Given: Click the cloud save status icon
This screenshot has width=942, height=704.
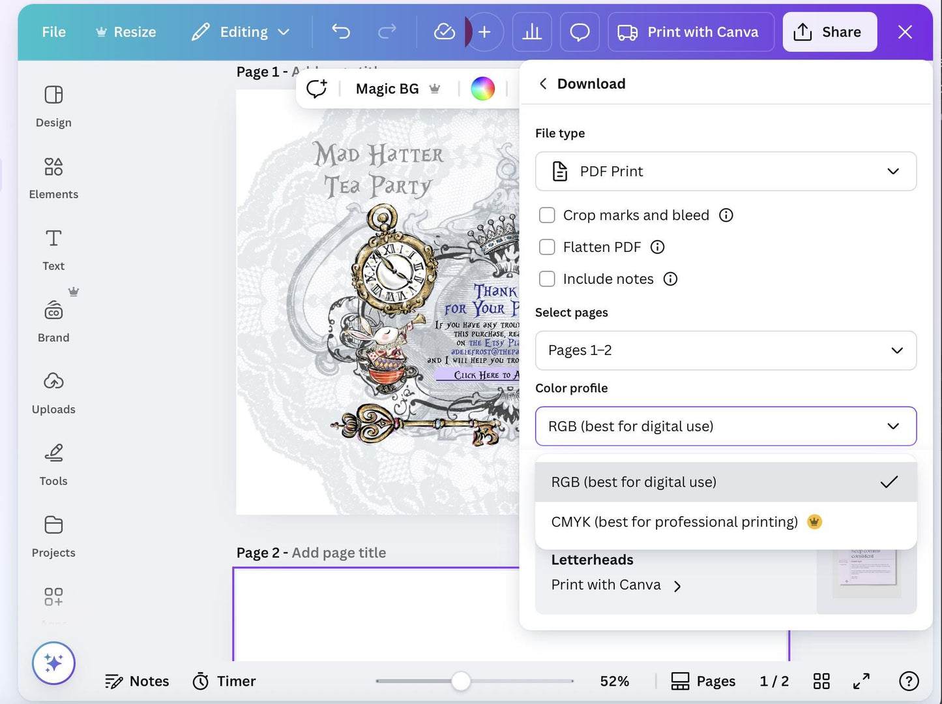Looking at the screenshot, I should point(444,31).
